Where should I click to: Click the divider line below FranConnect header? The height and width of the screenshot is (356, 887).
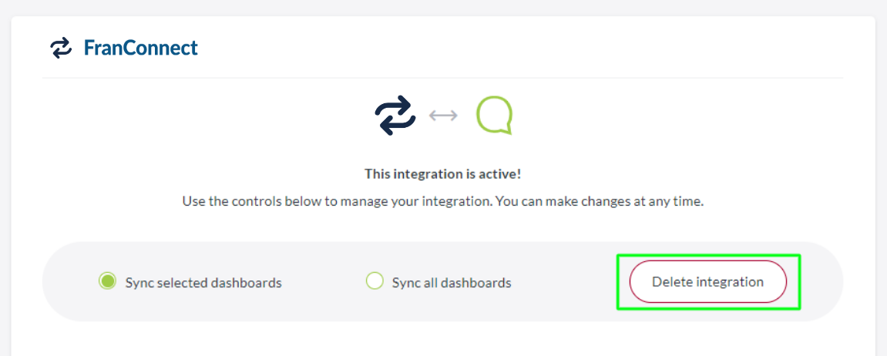443,78
